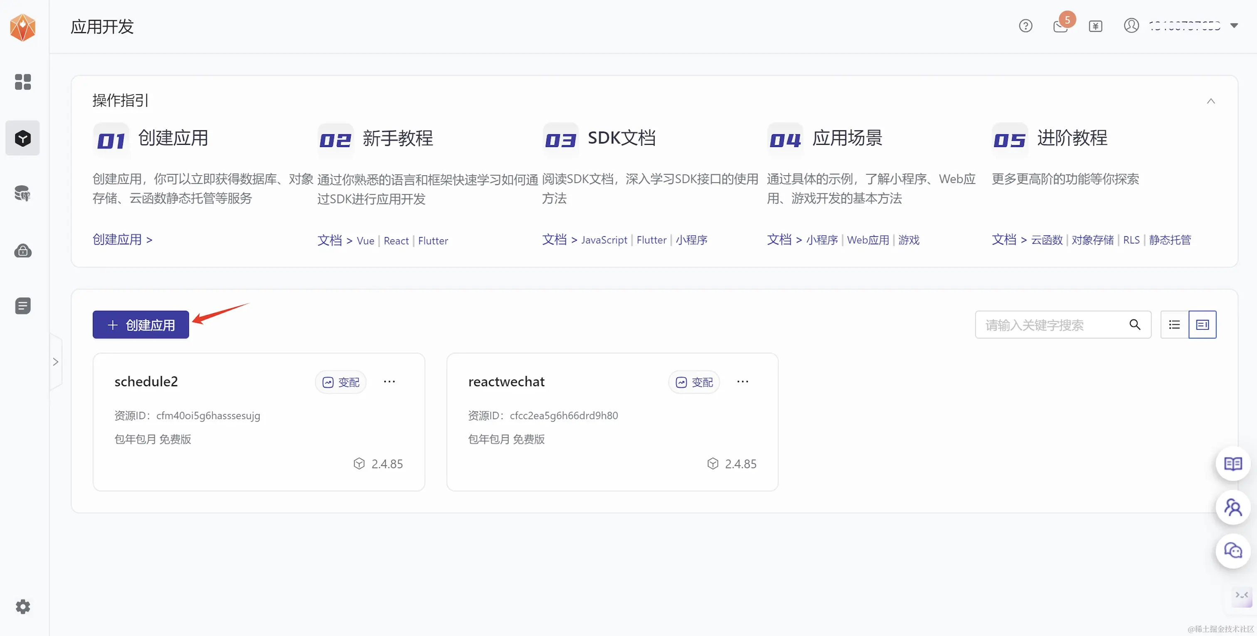The height and width of the screenshot is (636, 1257).
Task: Switch to list view layout
Action: click(1175, 325)
